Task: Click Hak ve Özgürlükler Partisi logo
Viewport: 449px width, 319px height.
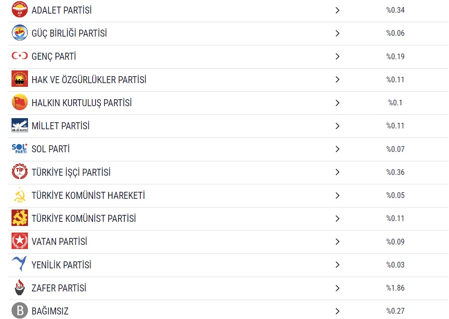Action: 20,79
